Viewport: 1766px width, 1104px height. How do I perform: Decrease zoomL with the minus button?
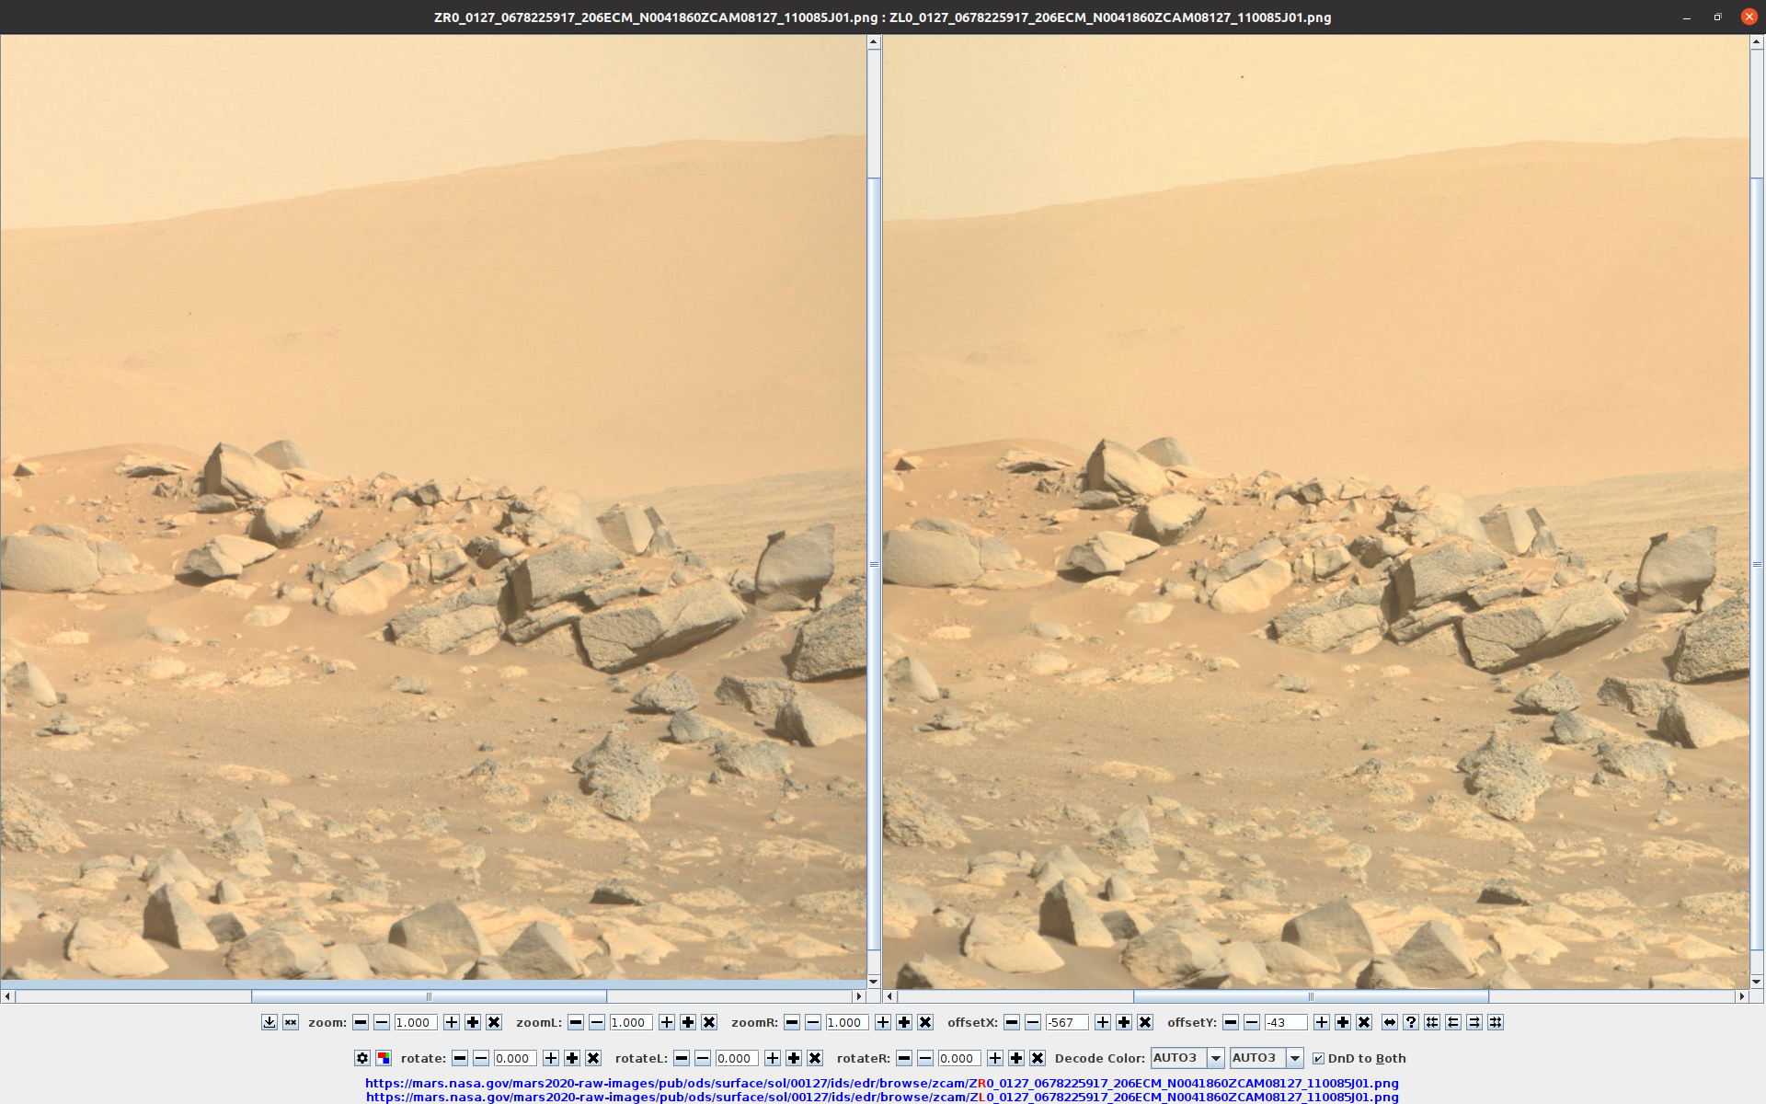pos(597,1022)
